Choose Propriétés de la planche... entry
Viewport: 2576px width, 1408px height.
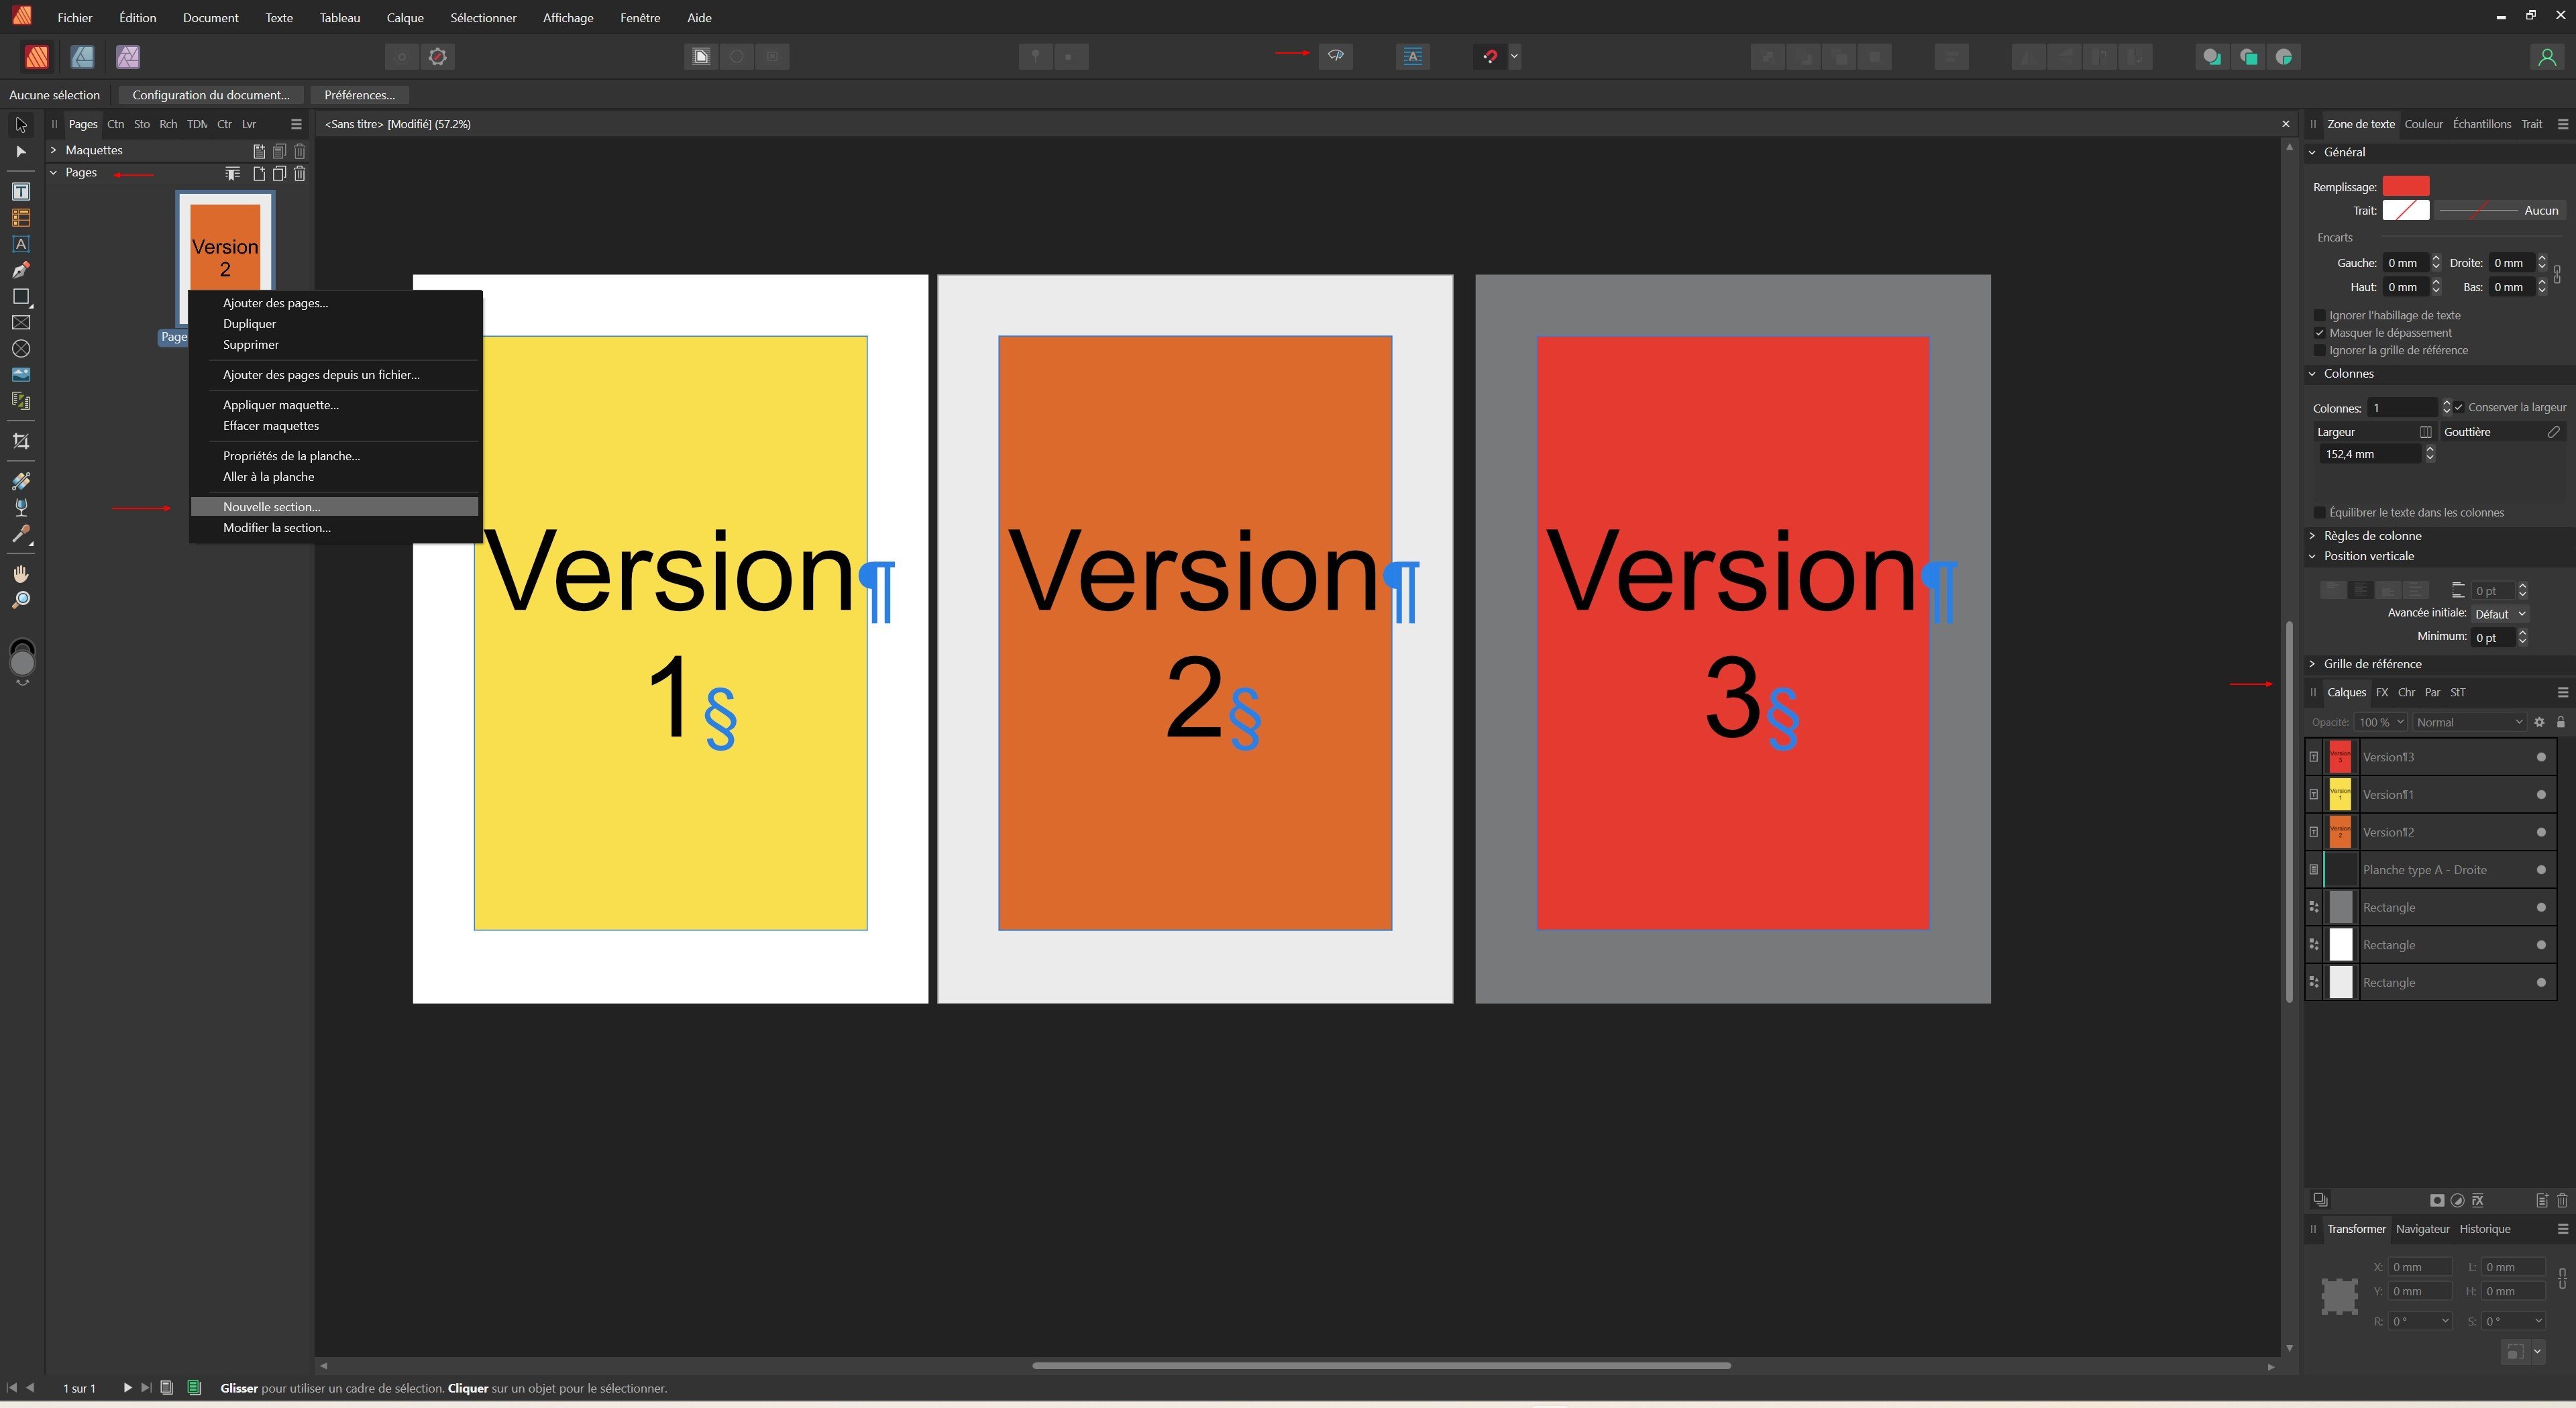click(x=334, y=456)
